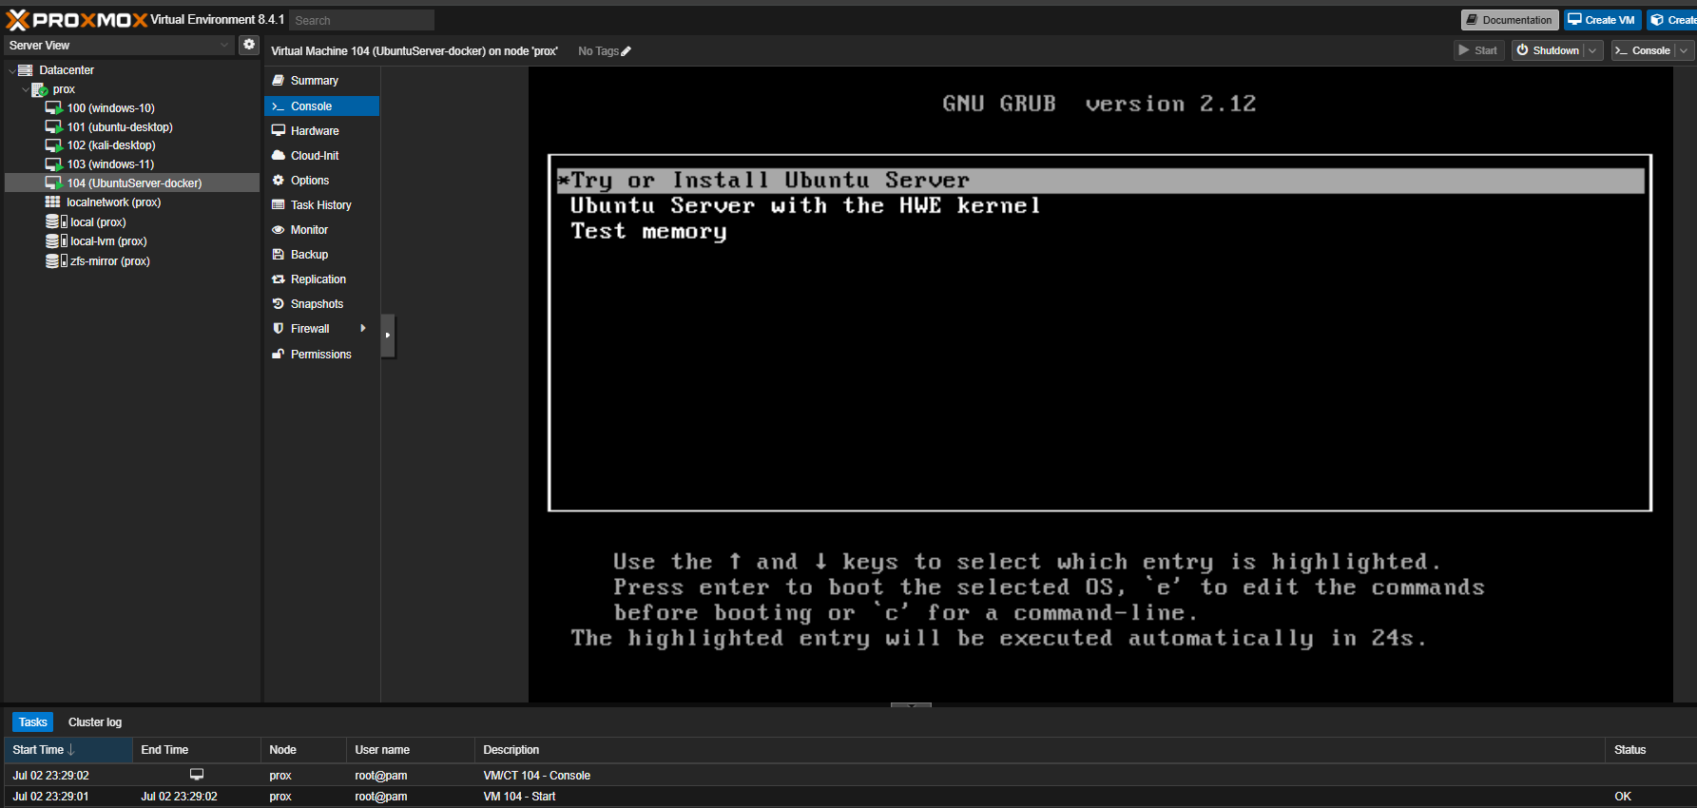Screen dimensions: 1697x808
Task: Click the Shutdown button
Action: pos(1547,50)
